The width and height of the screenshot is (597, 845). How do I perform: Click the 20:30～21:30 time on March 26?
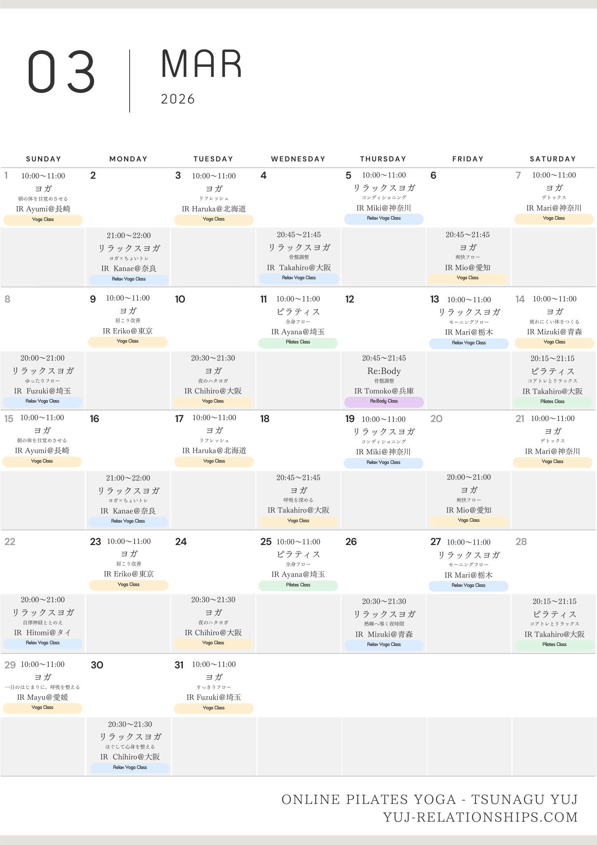tap(384, 602)
